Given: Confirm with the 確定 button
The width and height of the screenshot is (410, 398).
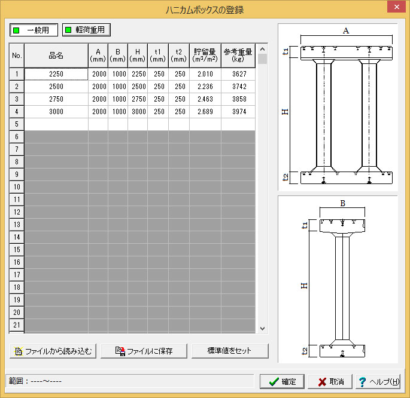Looking at the screenshot, I should 282,382.
